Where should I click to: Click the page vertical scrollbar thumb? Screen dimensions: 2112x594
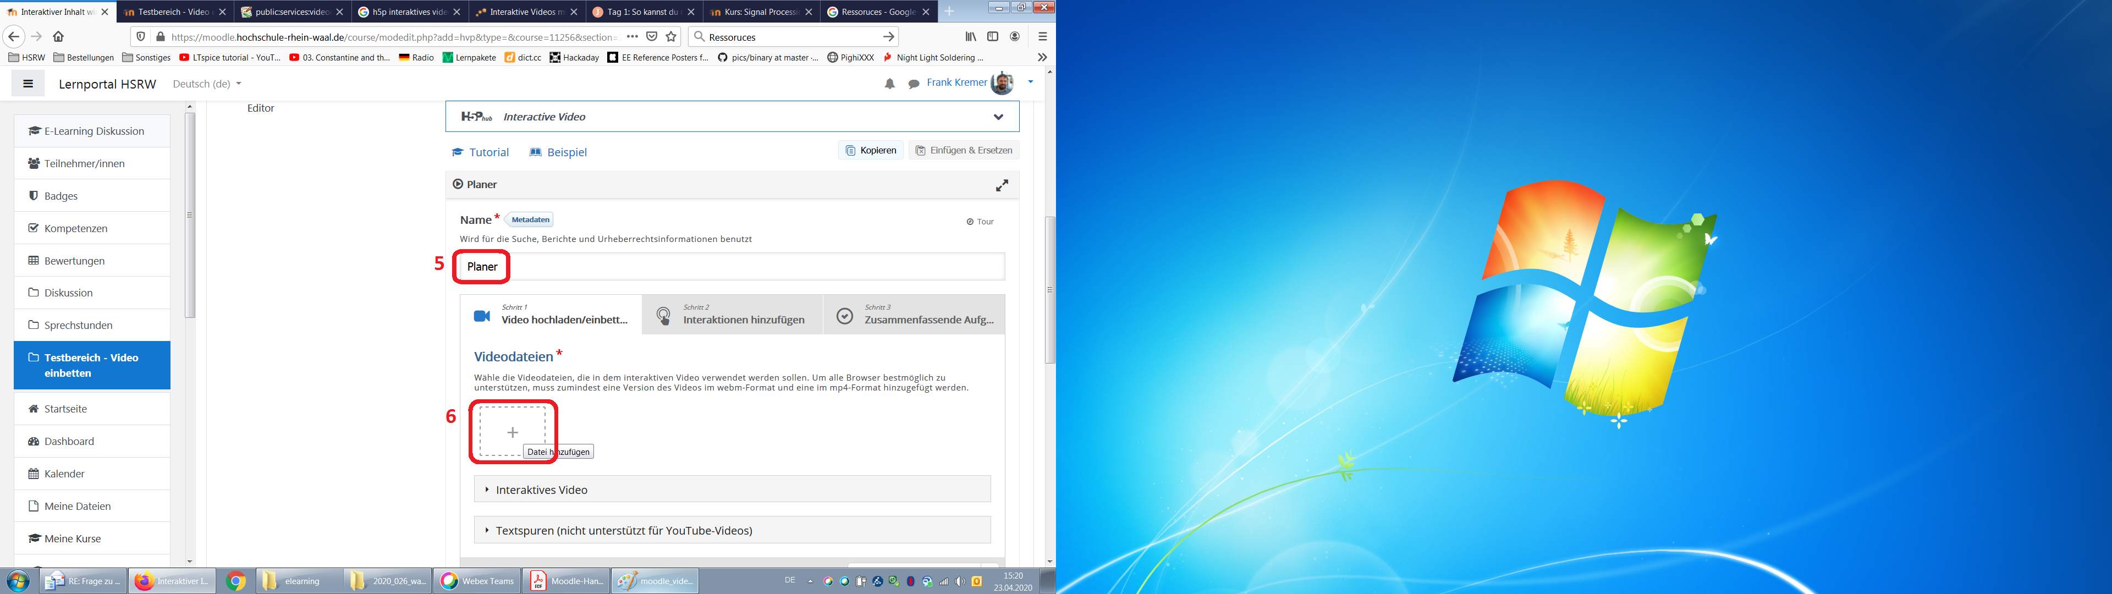point(1049,290)
